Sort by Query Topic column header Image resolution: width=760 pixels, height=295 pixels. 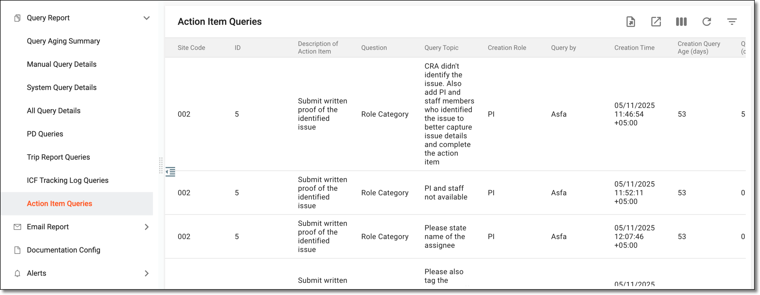point(441,48)
